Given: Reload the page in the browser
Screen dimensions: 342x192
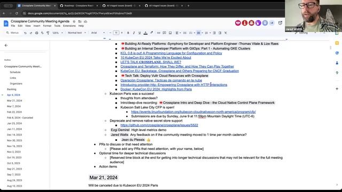Looking at the screenshot, I should [x=17, y=13].
